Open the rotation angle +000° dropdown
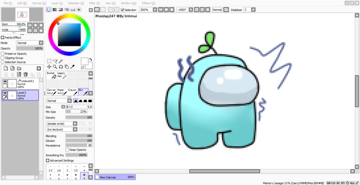Image resolution: width=360 pixels, height=185 pixels. tap(190, 9)
